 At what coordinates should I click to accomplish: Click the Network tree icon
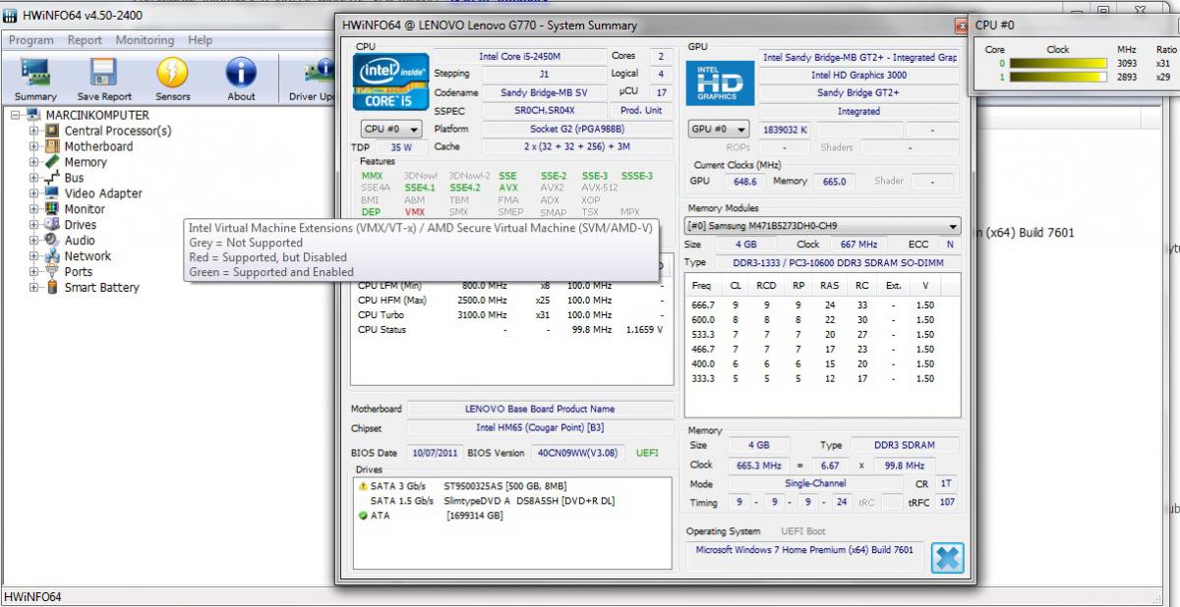(53, 256)
